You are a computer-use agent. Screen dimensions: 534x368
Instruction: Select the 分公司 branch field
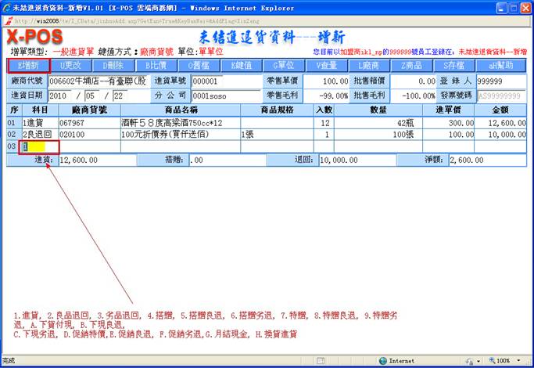point(215,95)
